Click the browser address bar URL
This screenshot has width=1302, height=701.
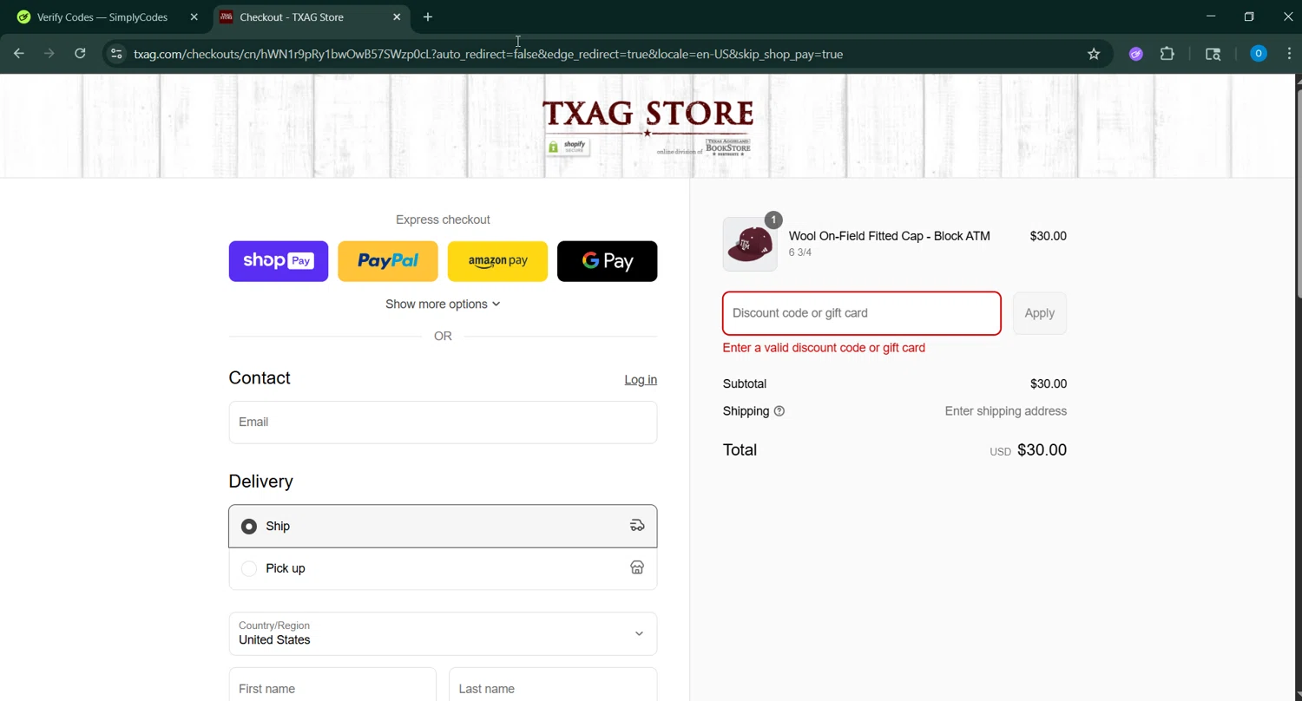point(488,54)
